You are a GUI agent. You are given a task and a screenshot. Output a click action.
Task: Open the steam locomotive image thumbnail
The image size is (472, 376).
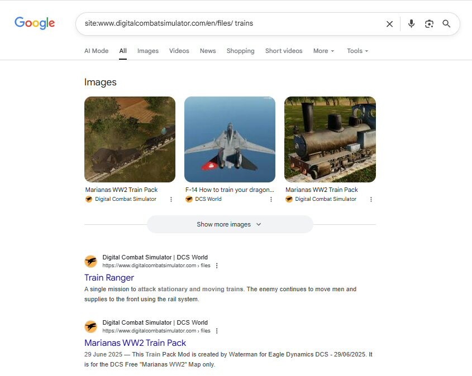click(x=330, y=139)
